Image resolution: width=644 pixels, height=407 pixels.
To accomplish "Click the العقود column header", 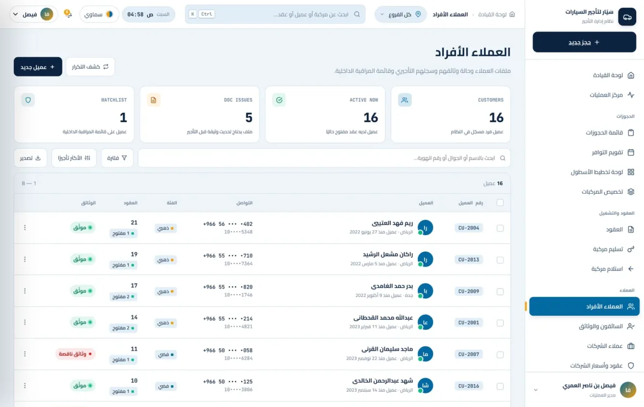I will tap(130, 202).
